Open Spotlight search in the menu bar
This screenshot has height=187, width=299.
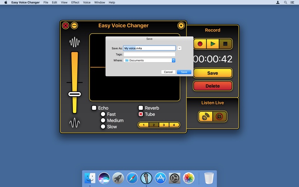[x=286, y=2]
